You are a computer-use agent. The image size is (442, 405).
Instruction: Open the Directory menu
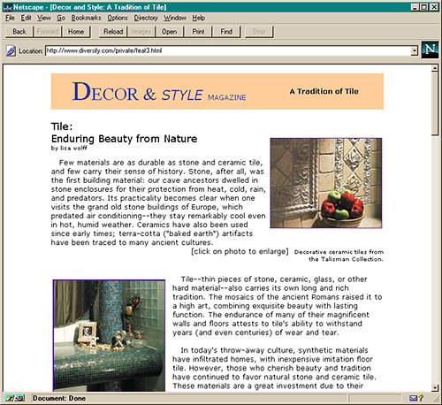tap(146, 18)
